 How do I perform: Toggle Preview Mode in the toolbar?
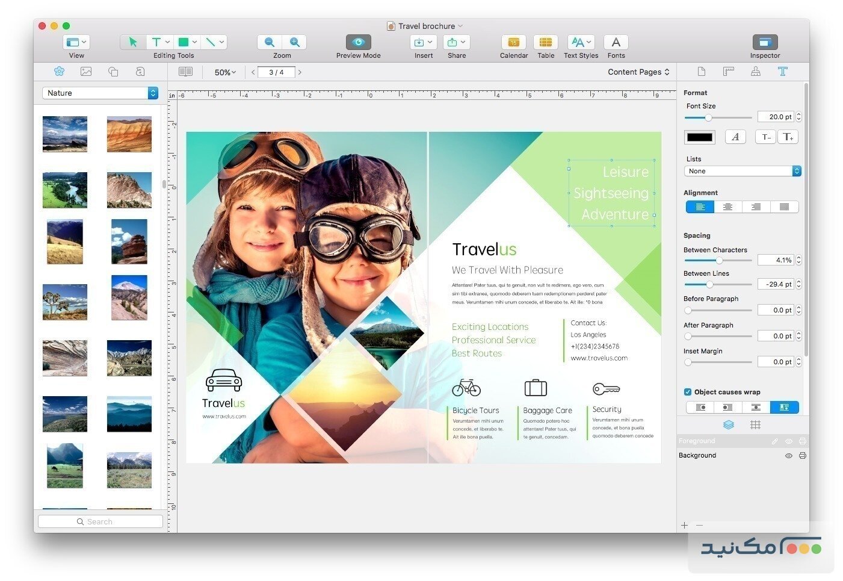point(357,42)
